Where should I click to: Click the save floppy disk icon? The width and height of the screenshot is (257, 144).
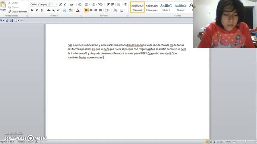pos(12,21)
